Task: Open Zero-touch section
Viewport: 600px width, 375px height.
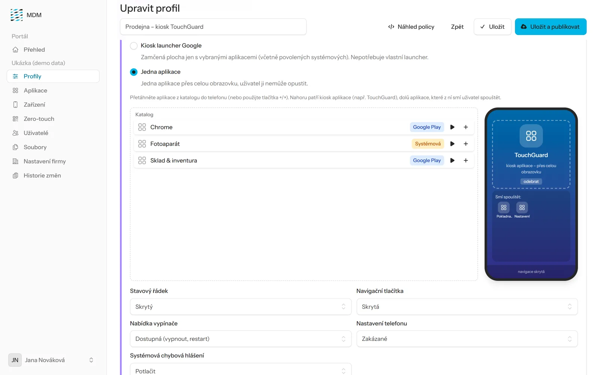Action: [53, 119]
